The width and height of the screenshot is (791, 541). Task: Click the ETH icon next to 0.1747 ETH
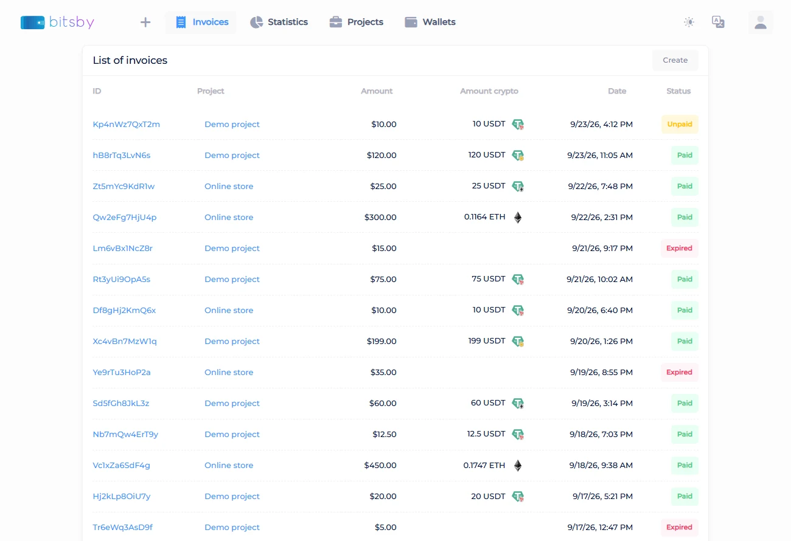[x=518, y=466]
